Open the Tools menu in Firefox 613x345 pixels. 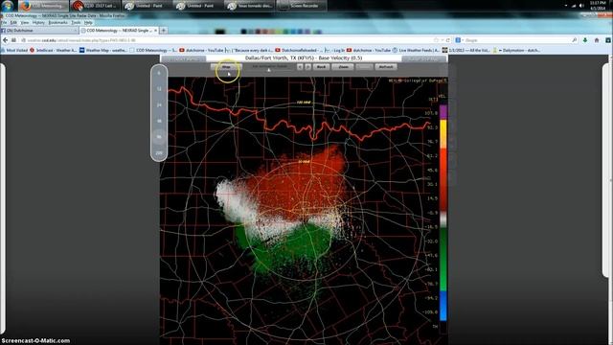point(76,23)
